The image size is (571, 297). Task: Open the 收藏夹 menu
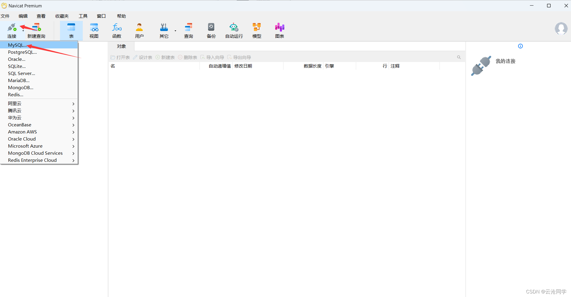(62, 16)
